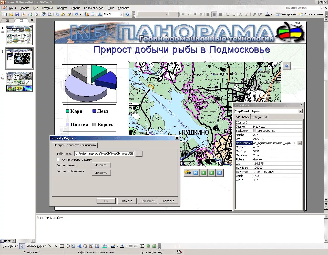
Task: Click the car icon below the map
Action: (x=188, y=173)
